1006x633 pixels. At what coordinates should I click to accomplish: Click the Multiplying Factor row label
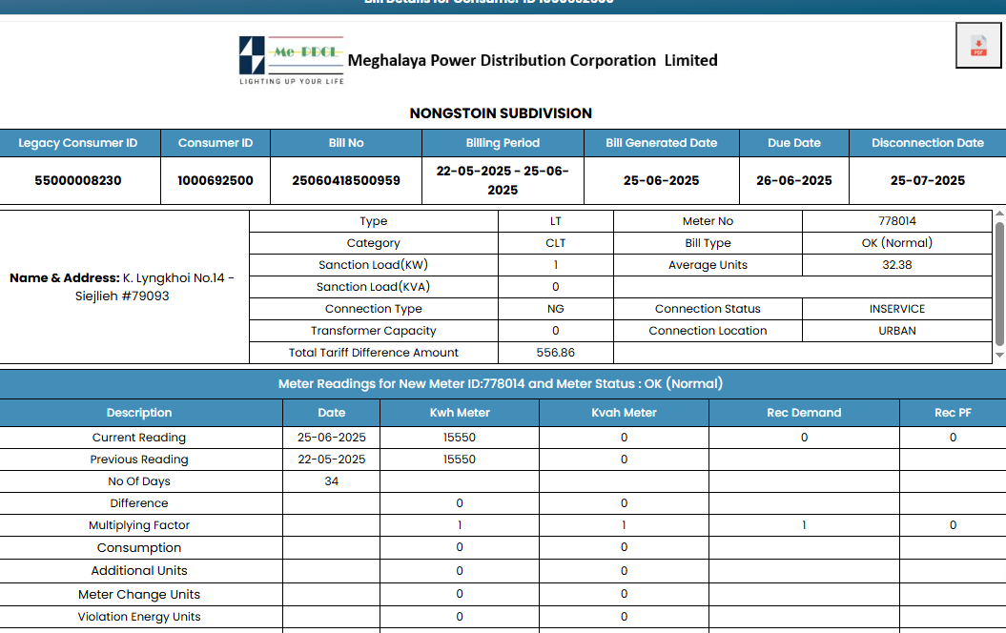click(139, 525)
